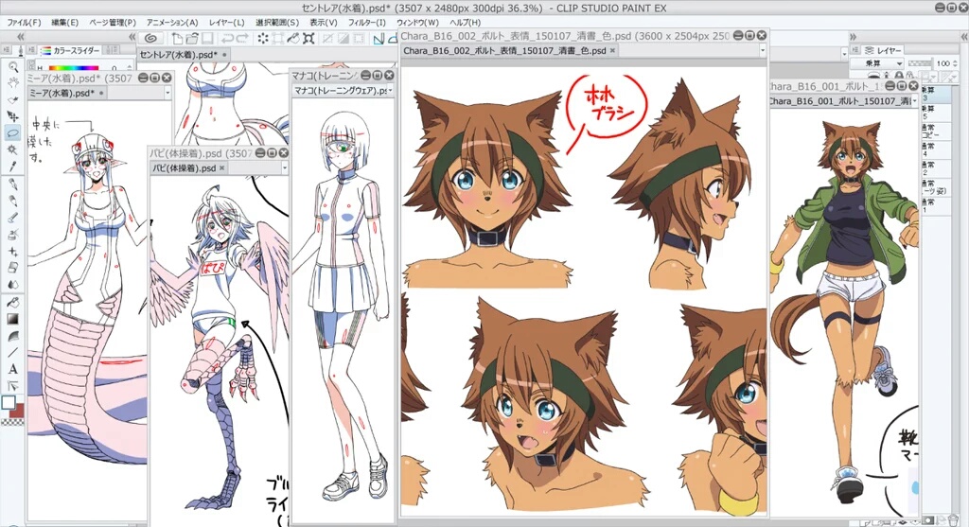The height and width of the screenshot is (527, 969).
Task: Select the Eraser tool
Action: pos(12,268)
